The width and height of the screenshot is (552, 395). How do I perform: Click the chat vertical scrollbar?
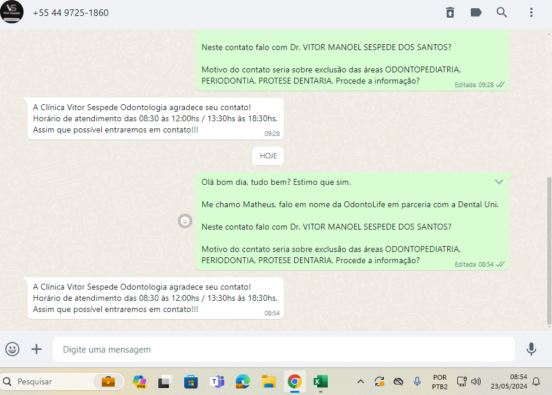click(x=549, y=247)
